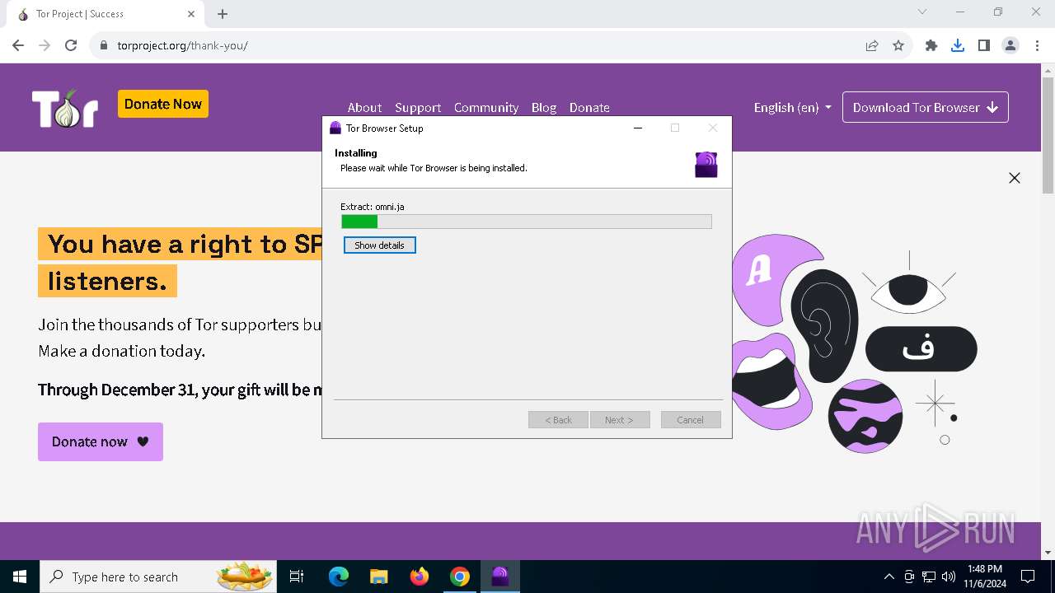This screenshot has width=1055, height=593.
Task: Click the purple Donate now heart button
Action: click(x=101, y=441)
